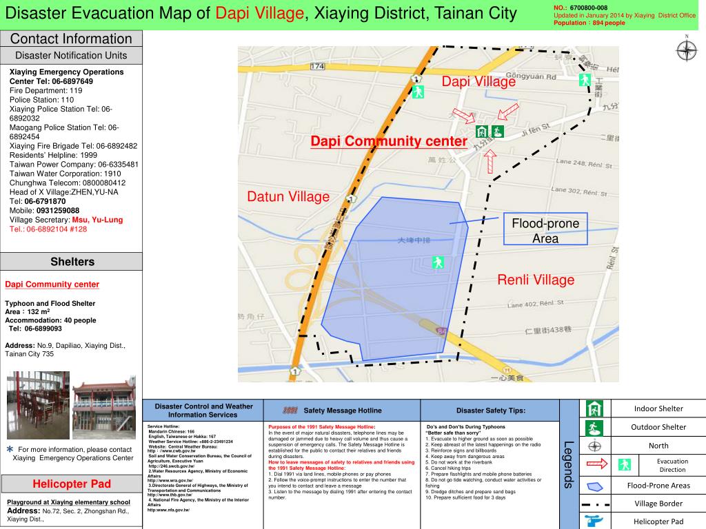Click 'Chunghwa Telecom: 0800080412' line
This screenshot has height=529, width=706.
point(68,183)
